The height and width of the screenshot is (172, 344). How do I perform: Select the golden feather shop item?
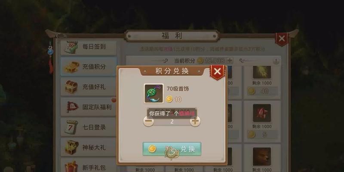pyautogui.click(x=262, y=72)
